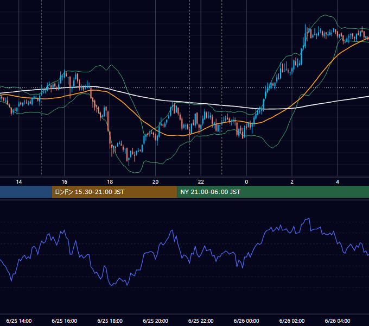The width and height of the screenshot is (369, 326).
Task: Click the 14 hour axis label
Action: click(19, 182)
